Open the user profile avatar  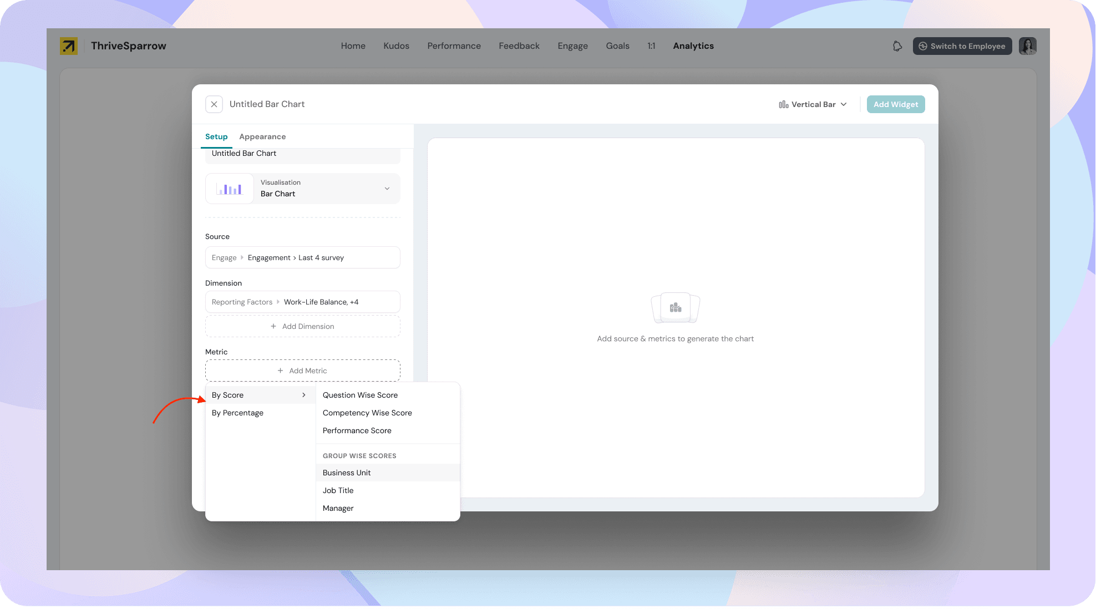pos(1028,46)
